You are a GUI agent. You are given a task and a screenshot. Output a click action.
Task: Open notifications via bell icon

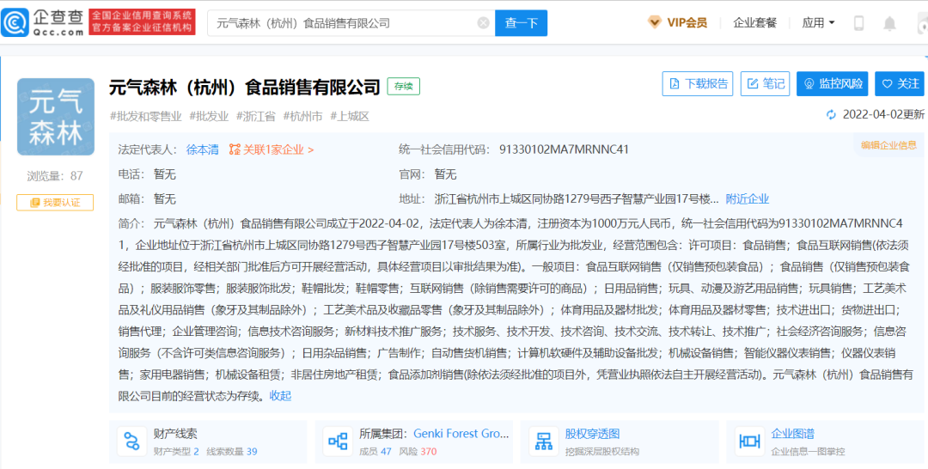click(889, 24)
